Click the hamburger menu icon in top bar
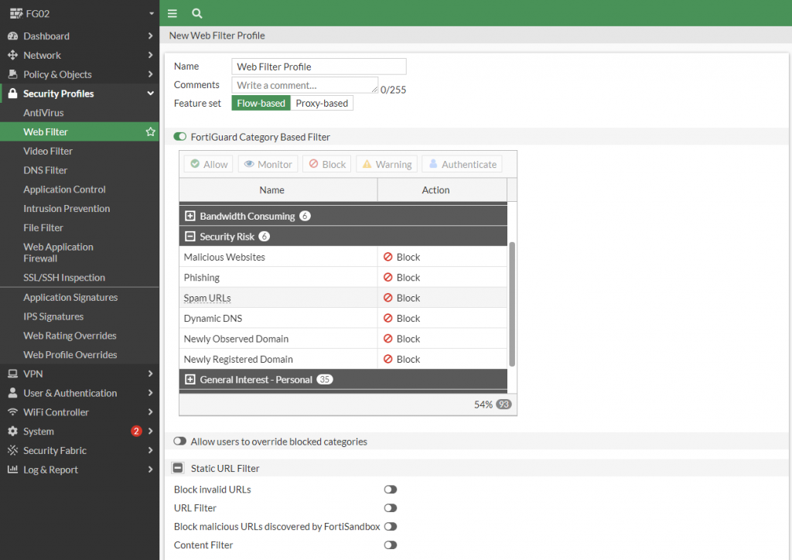 tap(172, 13)
